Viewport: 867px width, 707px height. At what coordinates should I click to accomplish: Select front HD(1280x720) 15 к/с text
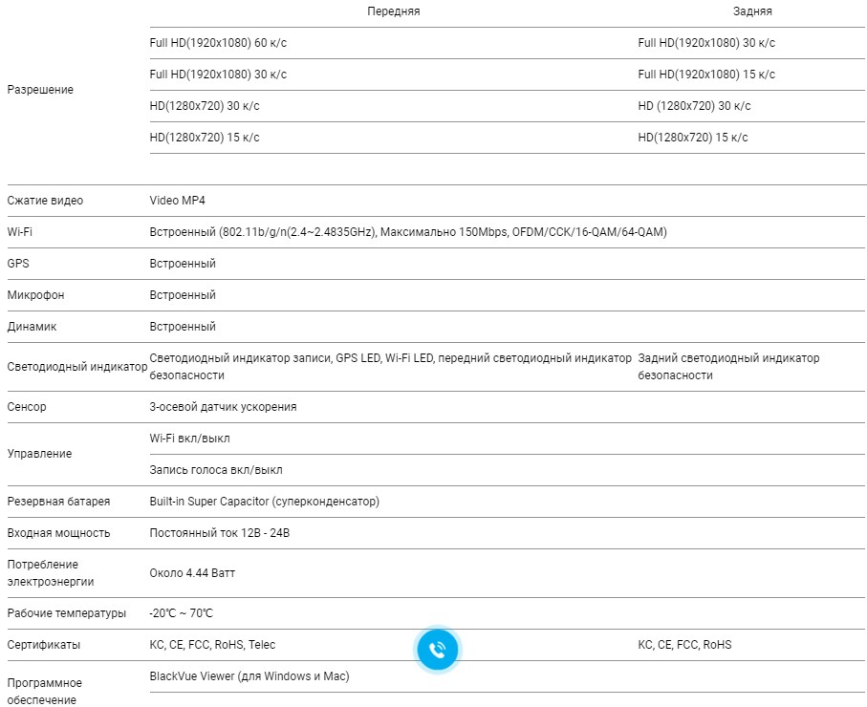205,138
